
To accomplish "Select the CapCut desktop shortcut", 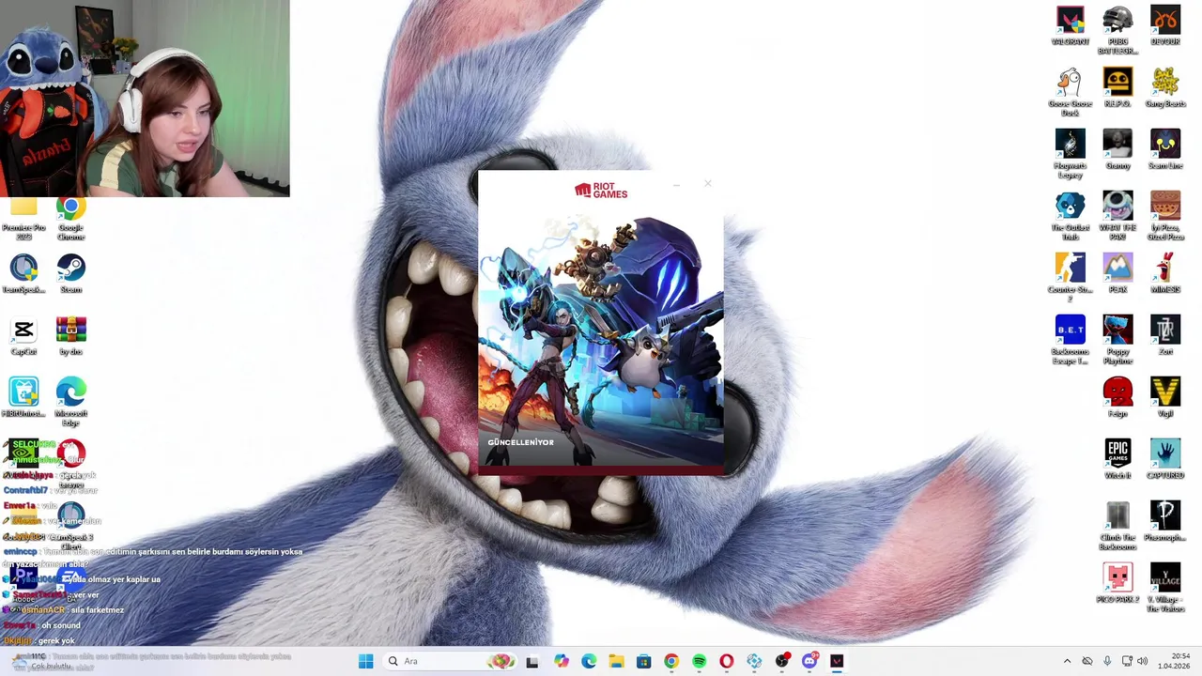I will [23, 335].
